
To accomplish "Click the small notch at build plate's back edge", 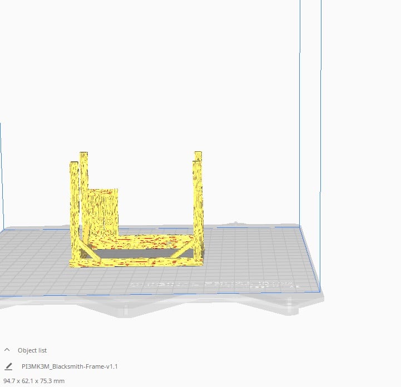I will point(237,224).
